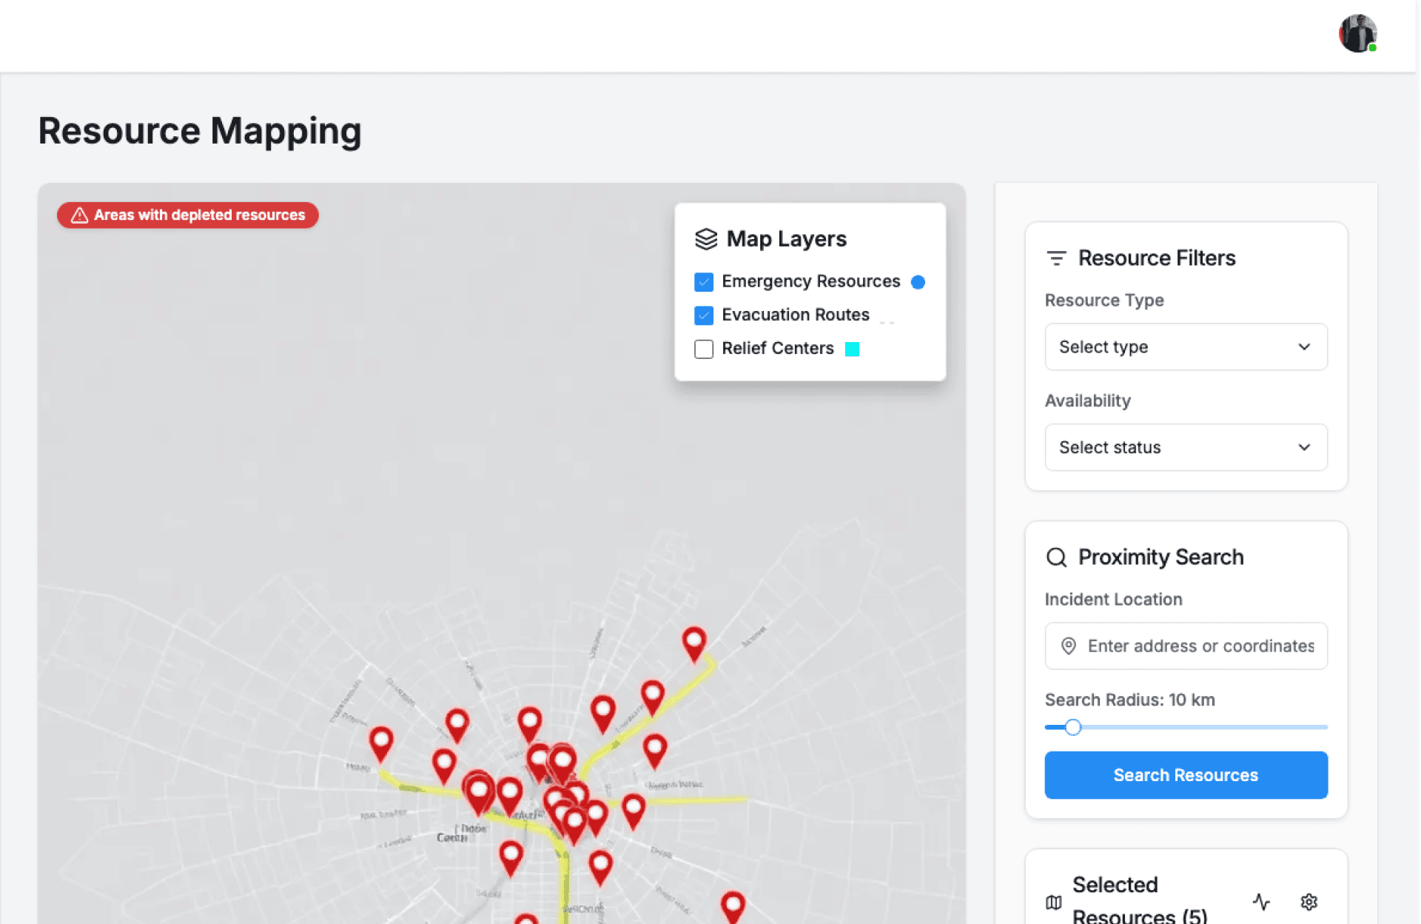This screenshot has width=1421, height=924.
Task: Click the location pin icon in the address field
Action: tap(1068, 646)
